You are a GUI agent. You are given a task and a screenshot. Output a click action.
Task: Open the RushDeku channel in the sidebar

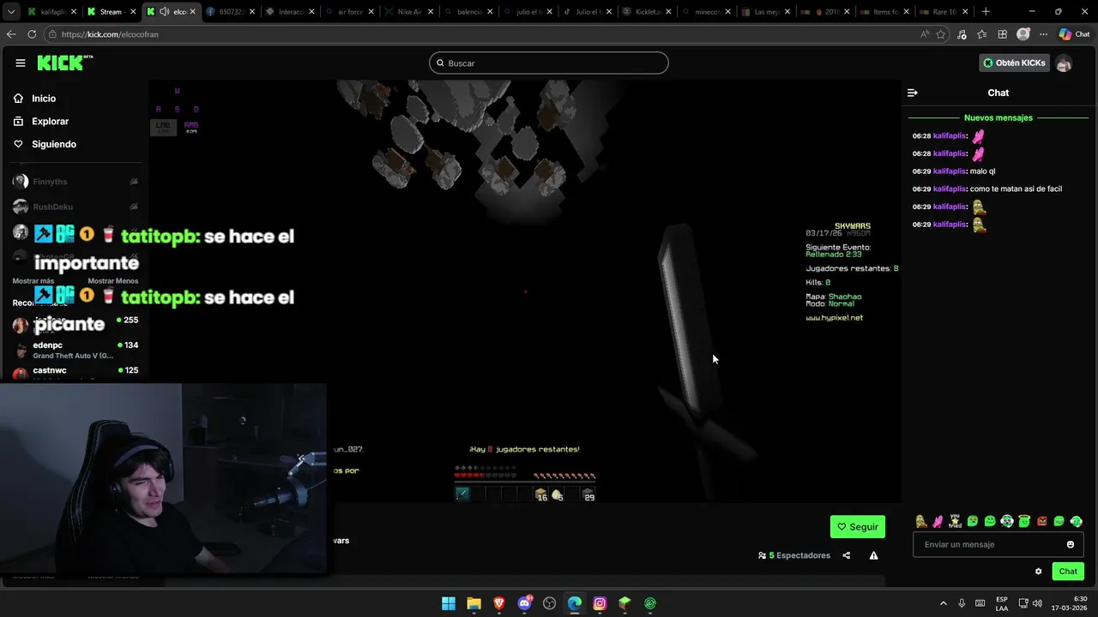coord(75,207)
